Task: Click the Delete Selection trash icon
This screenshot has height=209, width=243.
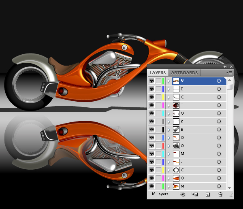Action: (x=220, y=194)
